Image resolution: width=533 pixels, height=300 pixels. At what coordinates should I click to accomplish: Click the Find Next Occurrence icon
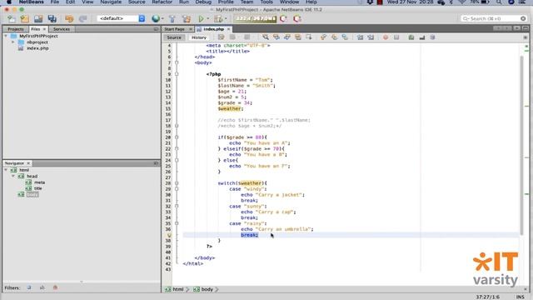click(x=286, y=37)
